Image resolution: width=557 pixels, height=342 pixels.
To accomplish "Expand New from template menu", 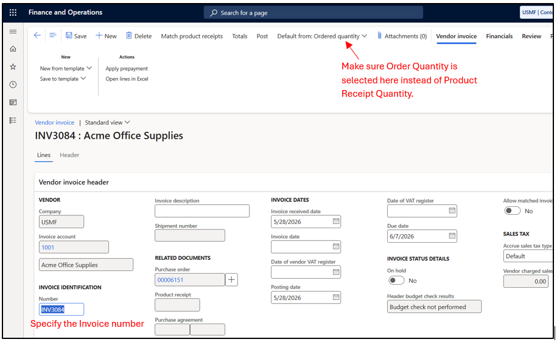I will pyautogui.click(x=66, y=68).
